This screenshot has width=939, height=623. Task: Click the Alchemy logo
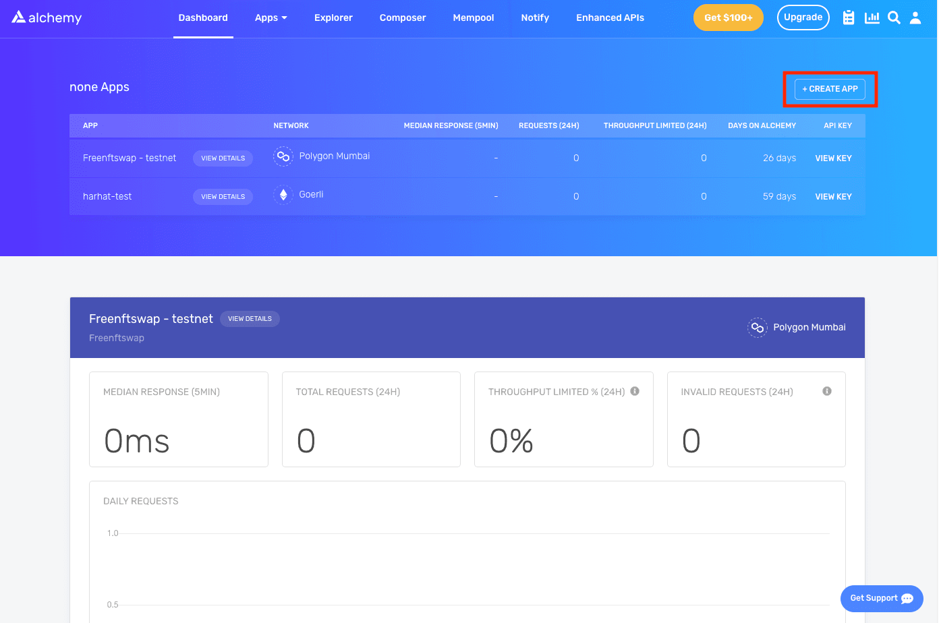[47, 18]
